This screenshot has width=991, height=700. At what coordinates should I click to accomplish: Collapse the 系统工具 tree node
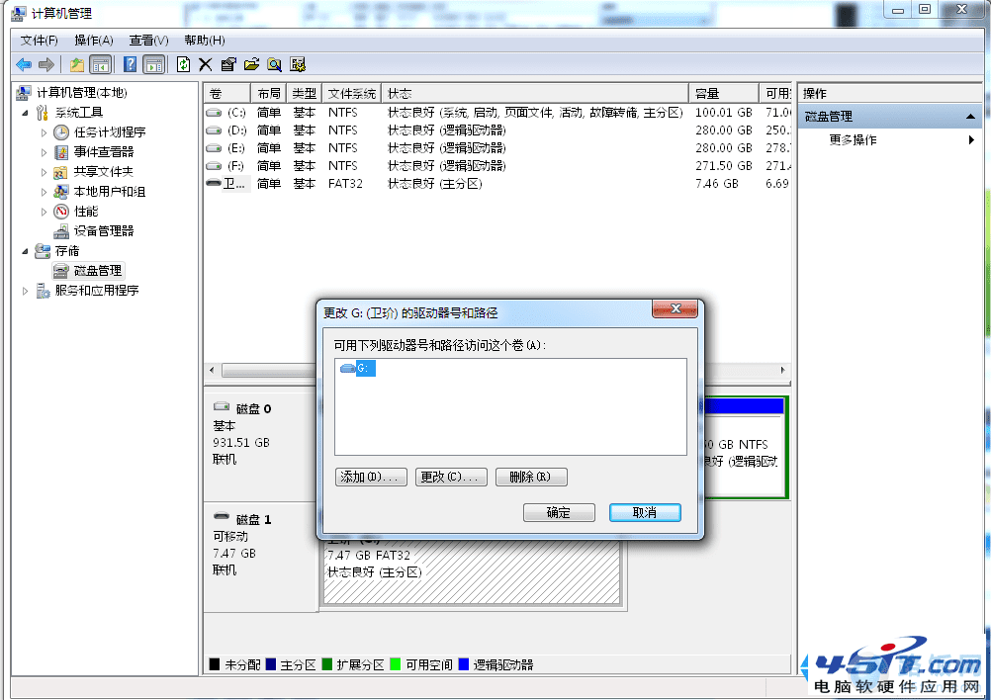pos(26,113)
